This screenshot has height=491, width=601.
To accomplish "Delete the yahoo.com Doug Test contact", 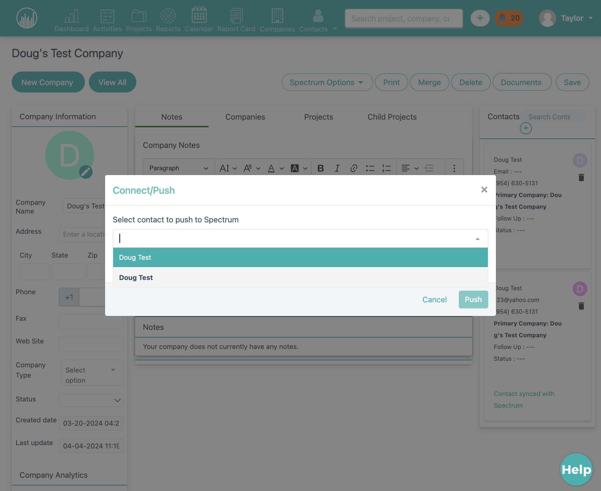I will tap(581, 306).
